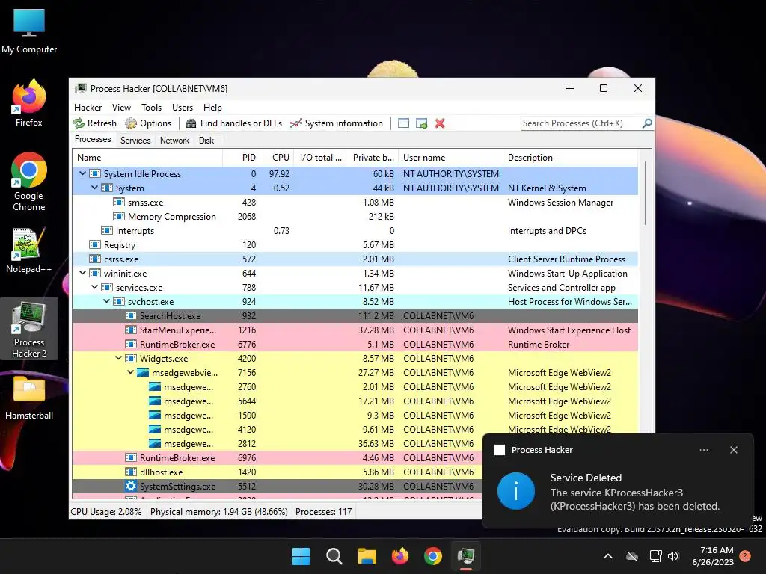This screenshot has width=766, height=574.
Task: Click the msedgewe... icon for PID 5644
Action: click(x=154, y=401)
